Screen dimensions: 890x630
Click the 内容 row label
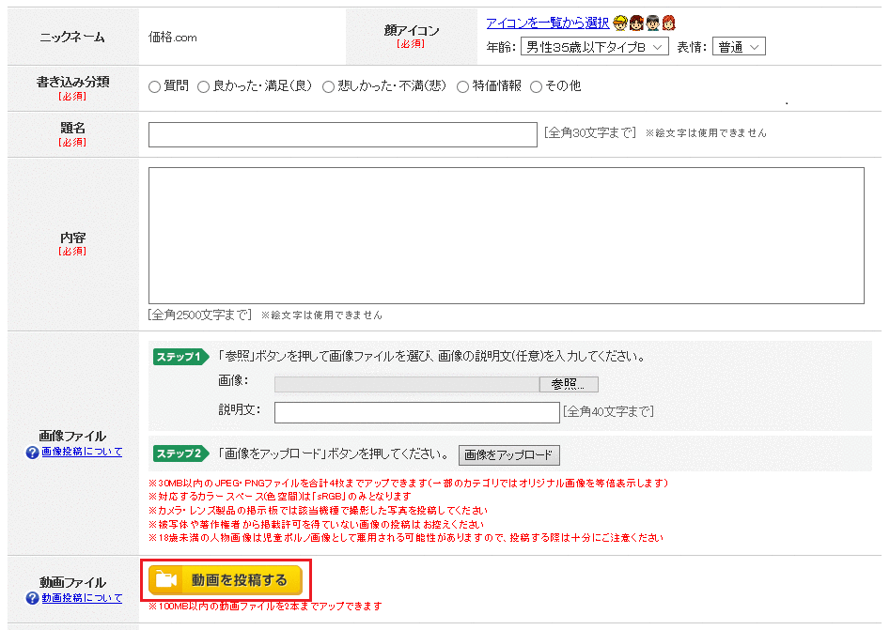click(x=72, y=238)
